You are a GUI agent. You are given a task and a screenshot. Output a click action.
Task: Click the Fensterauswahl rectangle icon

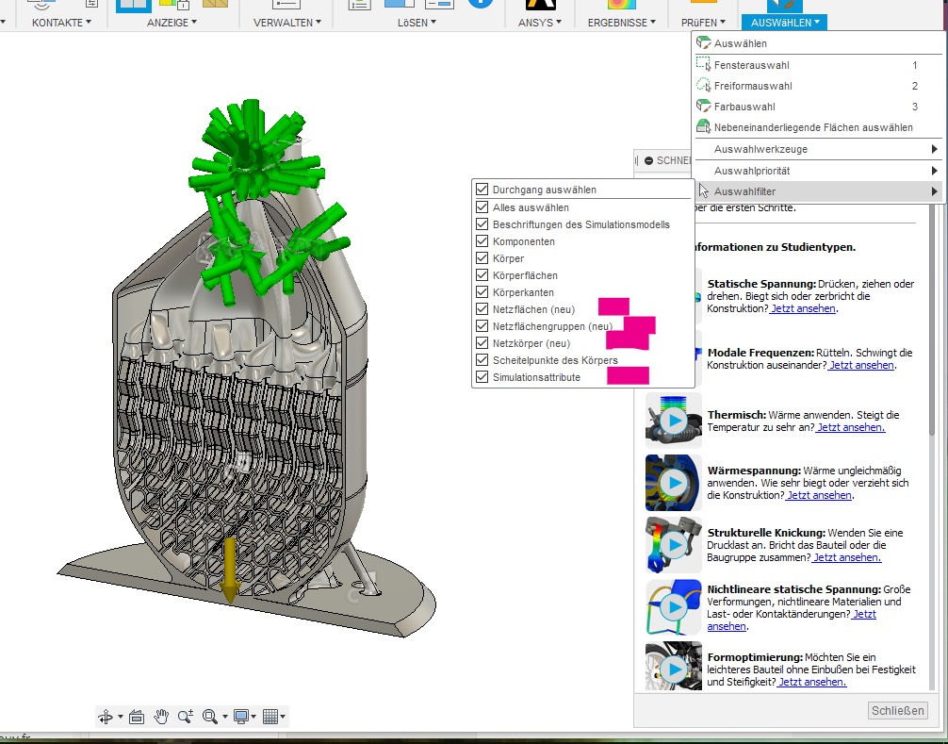(x=703, y=64)
